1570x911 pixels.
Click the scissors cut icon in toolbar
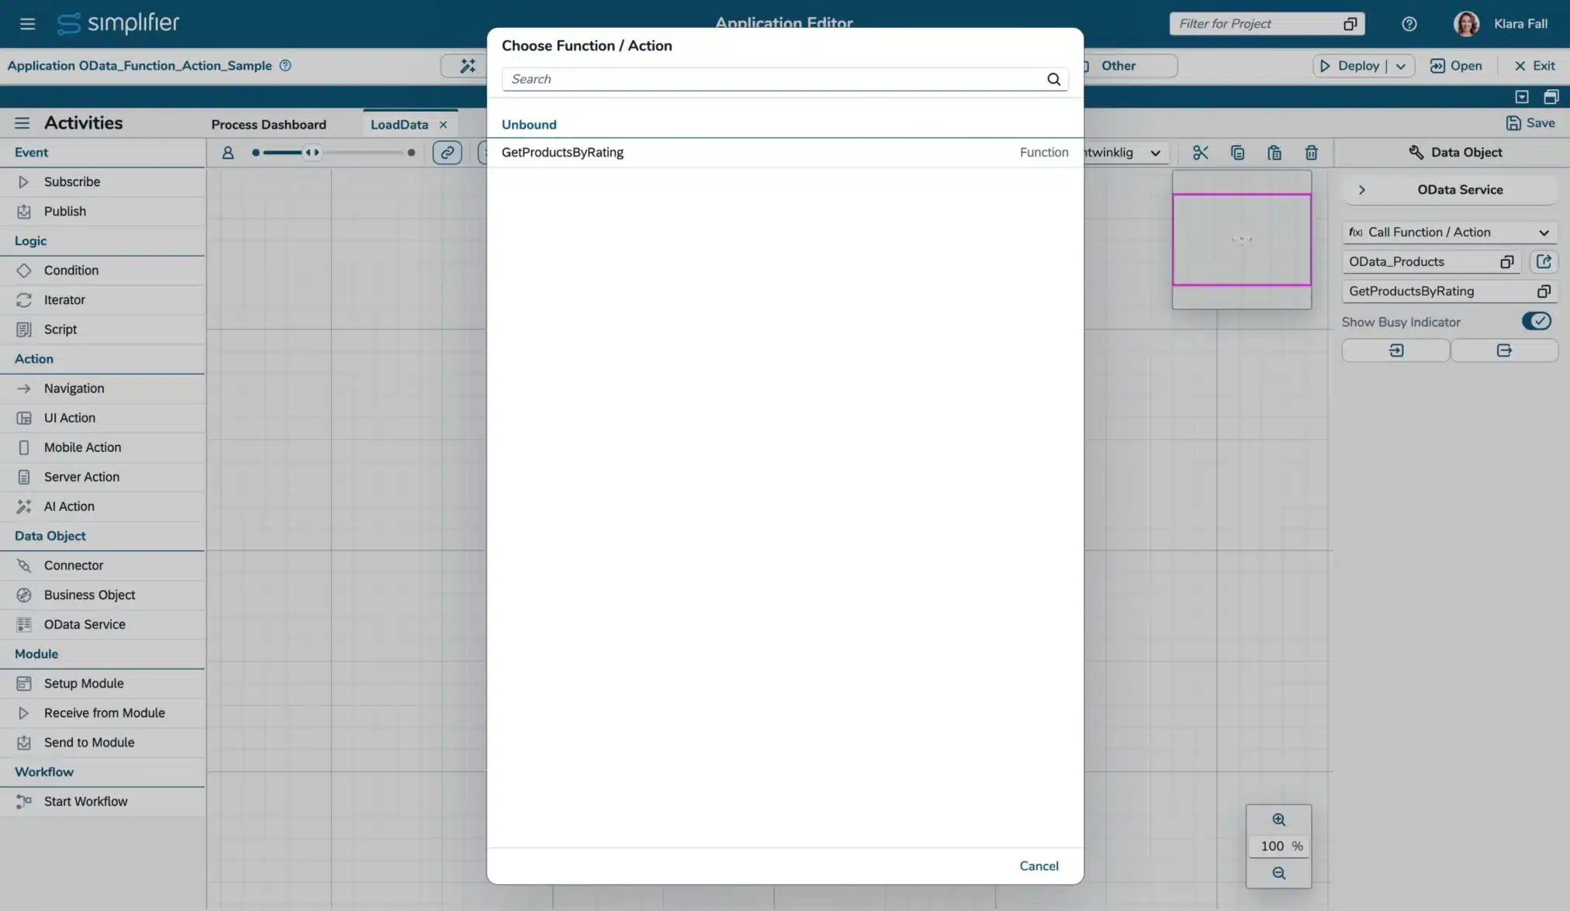pos(1200,153)
